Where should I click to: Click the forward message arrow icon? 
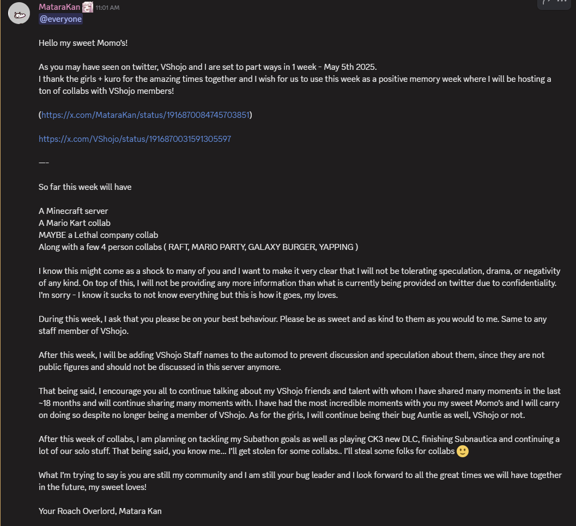coord(547,2)
